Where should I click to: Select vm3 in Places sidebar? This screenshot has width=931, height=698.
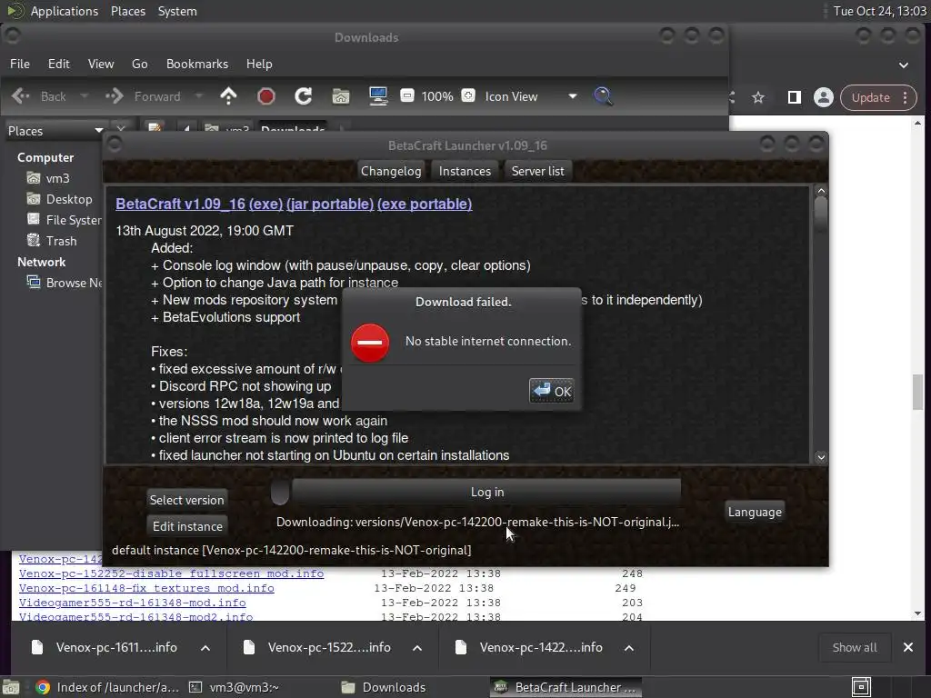(x=49, y=178)
